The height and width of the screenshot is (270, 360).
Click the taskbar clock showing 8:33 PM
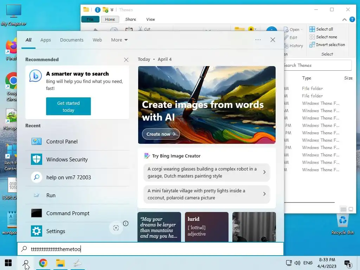point(327,263)
